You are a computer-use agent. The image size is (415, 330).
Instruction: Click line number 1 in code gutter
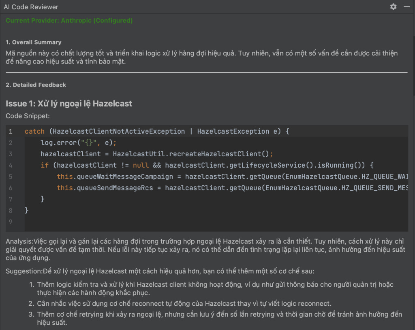[11, 132]
